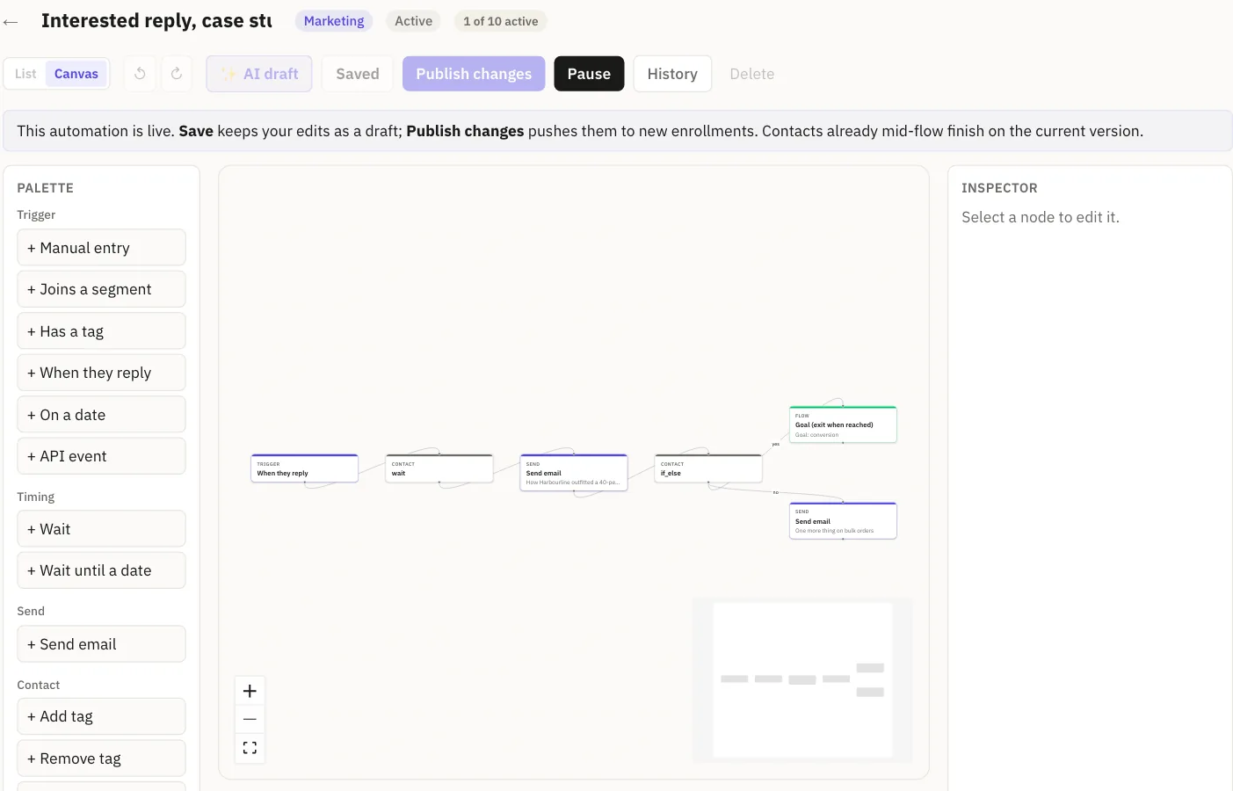Click the redo icon
1233x791 pixels.
click(177, 74)
